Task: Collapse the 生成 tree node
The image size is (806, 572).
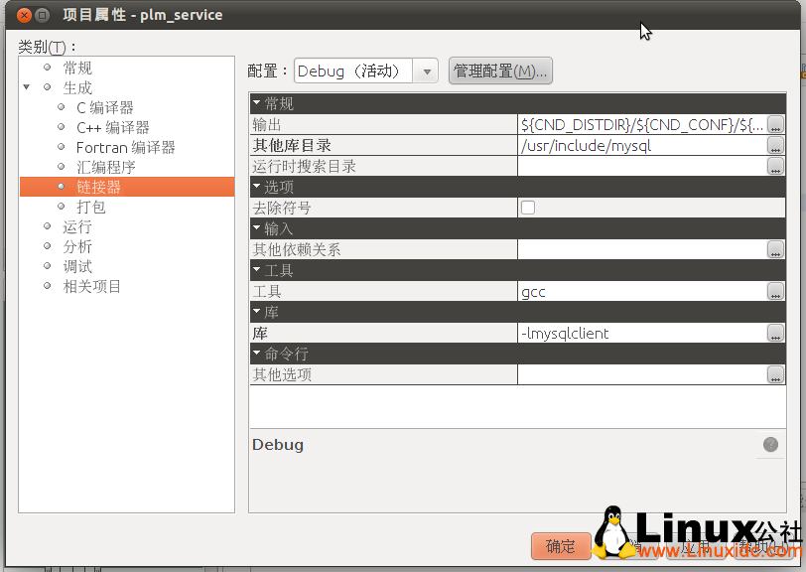Action: pyautogui.click(x=28, y=88)
